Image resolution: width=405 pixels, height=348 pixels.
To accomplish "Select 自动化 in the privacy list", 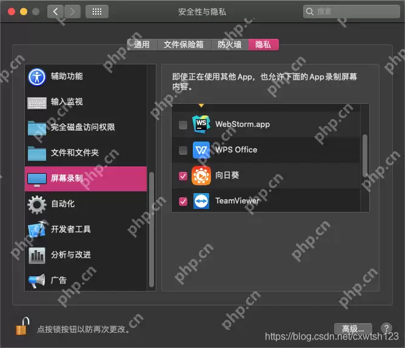I will (85, 204).
